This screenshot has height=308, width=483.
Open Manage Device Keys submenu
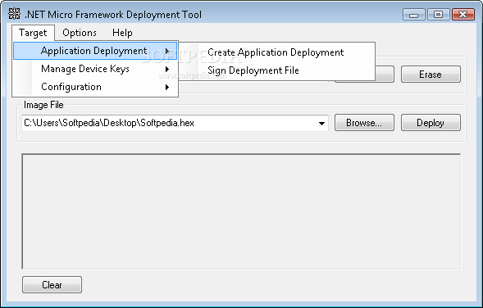click(x=95, y=69)
